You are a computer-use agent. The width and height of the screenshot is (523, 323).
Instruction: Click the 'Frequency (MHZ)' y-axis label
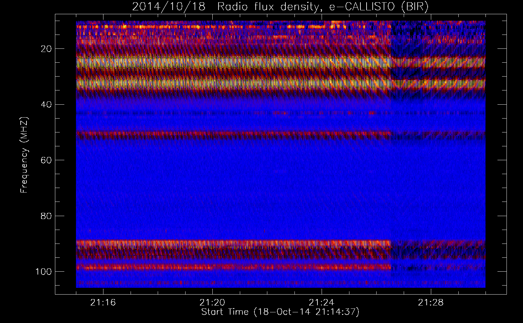pos(25,155)
